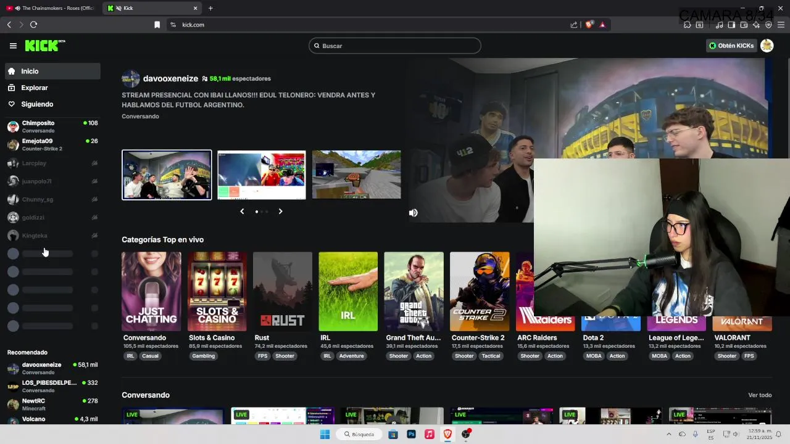This screenshot has width=790, height=444.
Task: Open Brave Shields lion icon
Action: point(589,25)
